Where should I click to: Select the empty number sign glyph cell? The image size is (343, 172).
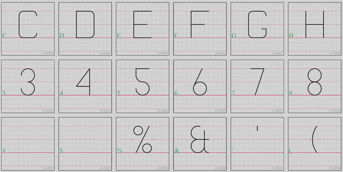pos(28,144)
